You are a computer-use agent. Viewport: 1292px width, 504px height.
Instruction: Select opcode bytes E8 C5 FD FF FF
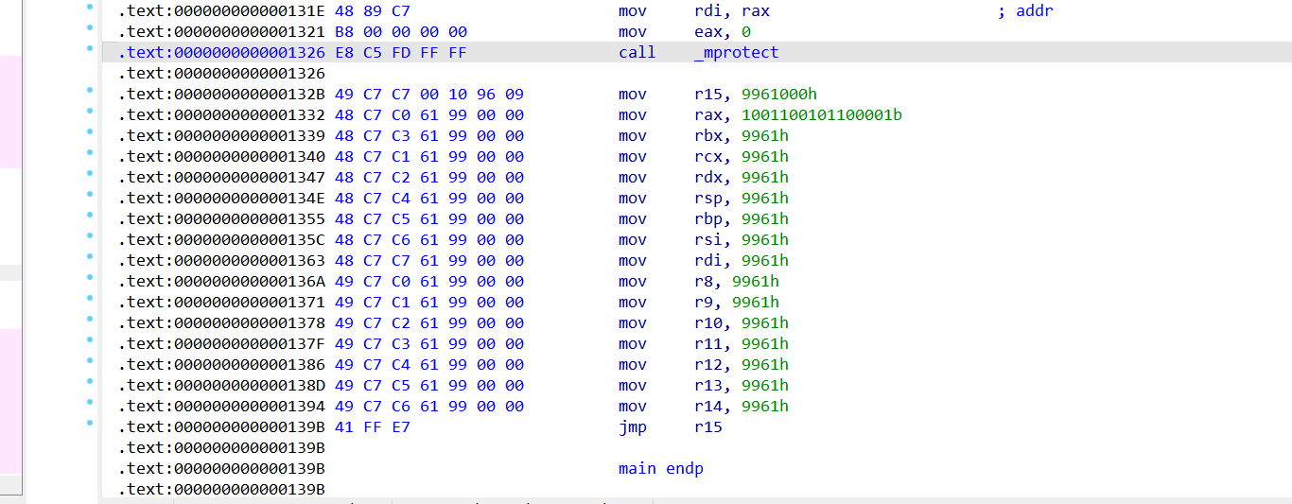(401, 53)
